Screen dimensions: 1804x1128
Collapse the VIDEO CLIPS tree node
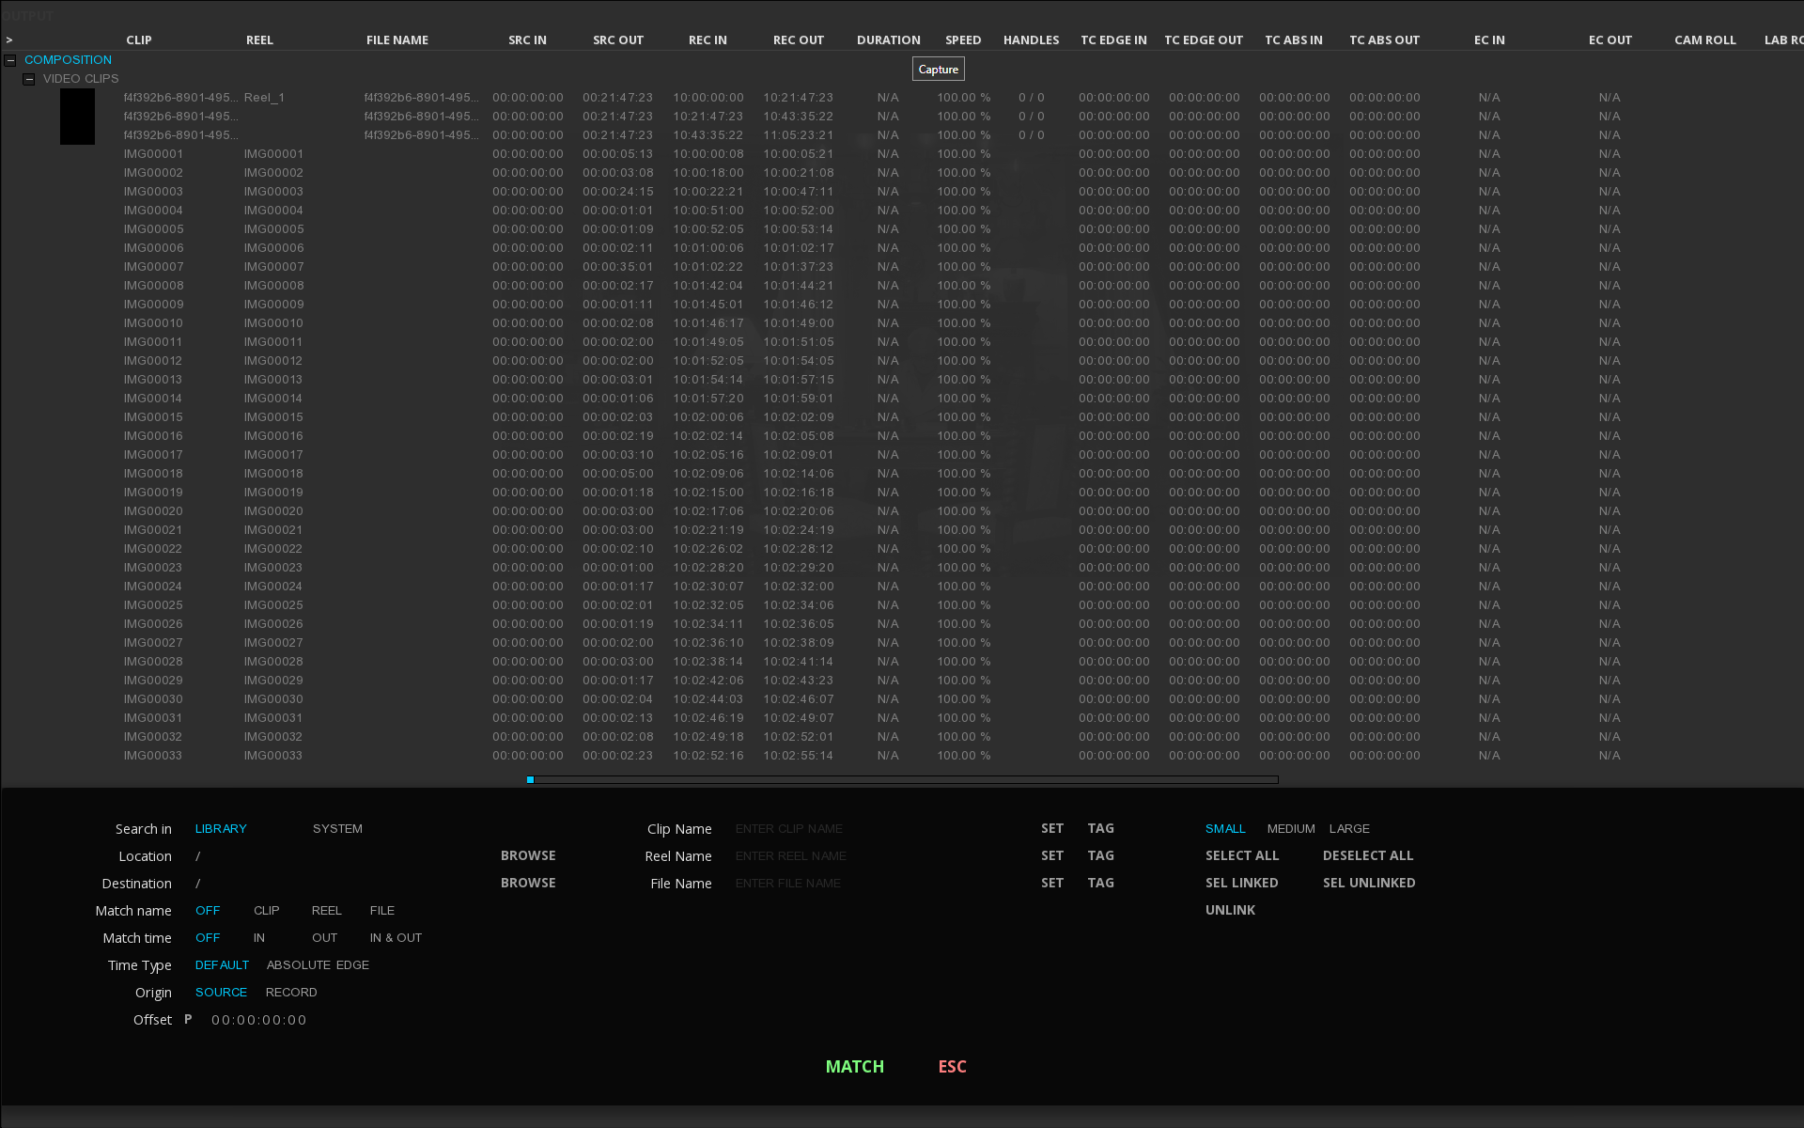(29, 79)
